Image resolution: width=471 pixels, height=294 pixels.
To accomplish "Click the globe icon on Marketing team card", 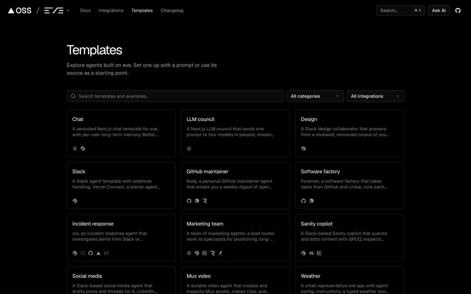I will 189,253.
